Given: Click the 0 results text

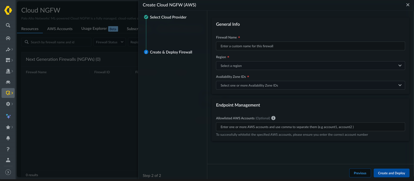Looking at the screenshot, I should point(32,175).
